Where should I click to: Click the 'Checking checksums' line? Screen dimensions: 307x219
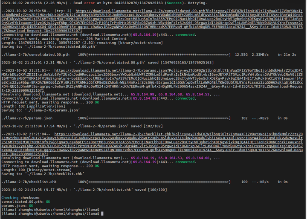pos(20,198)
